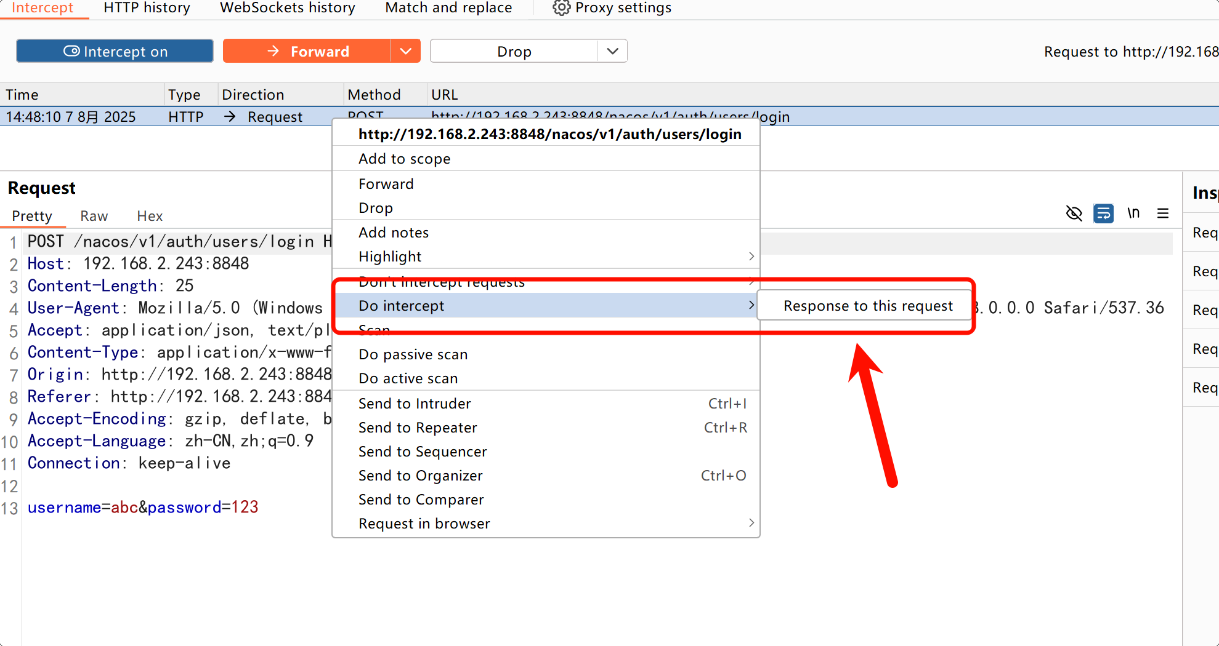Switch to Match and replace tab
Screen dimensions: 1219x646
pos(448,8)
